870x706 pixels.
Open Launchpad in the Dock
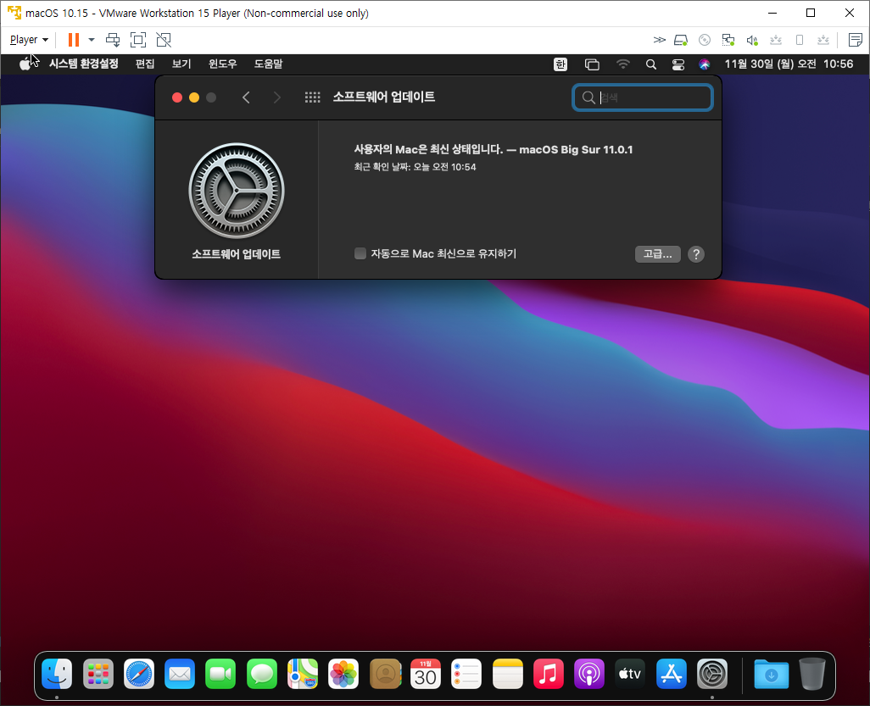pyautogui.click(x=98, y=674)
